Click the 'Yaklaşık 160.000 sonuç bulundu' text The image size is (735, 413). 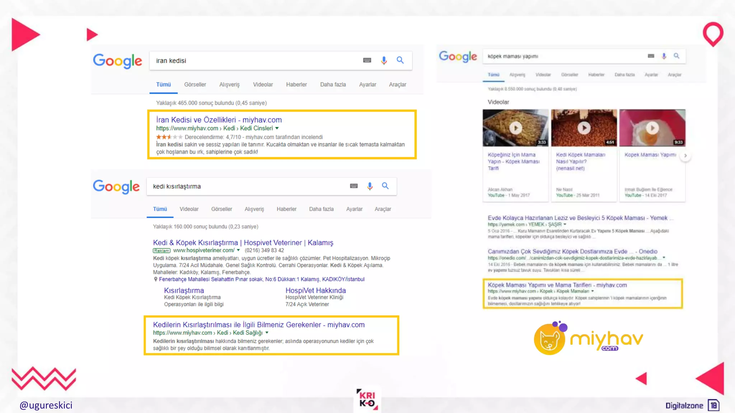[206, 227]
